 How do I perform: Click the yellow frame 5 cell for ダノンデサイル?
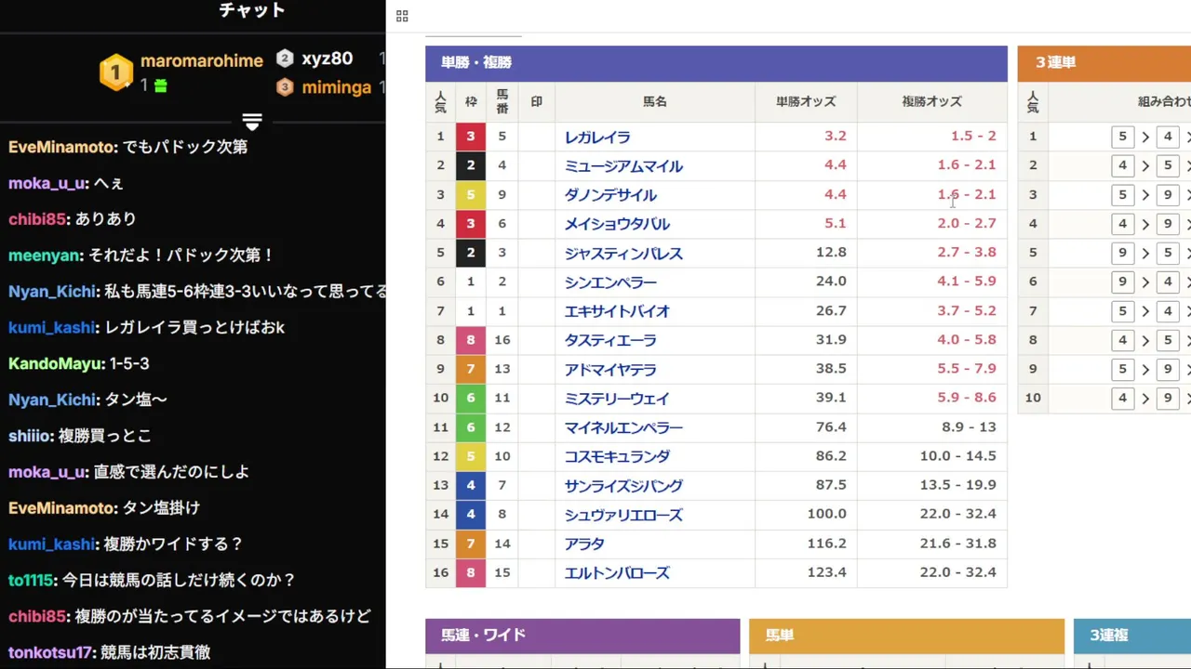(471, 195)
